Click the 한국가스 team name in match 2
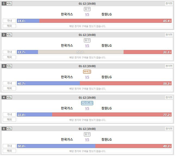The image size is (176, 157). coord(67,46)
